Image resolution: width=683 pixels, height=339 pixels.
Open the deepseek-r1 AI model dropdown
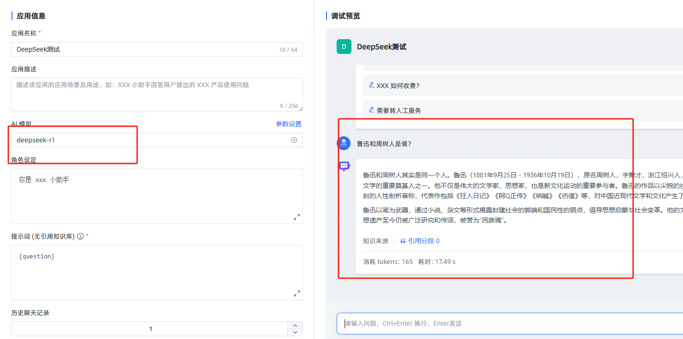[x=157, y=140]
